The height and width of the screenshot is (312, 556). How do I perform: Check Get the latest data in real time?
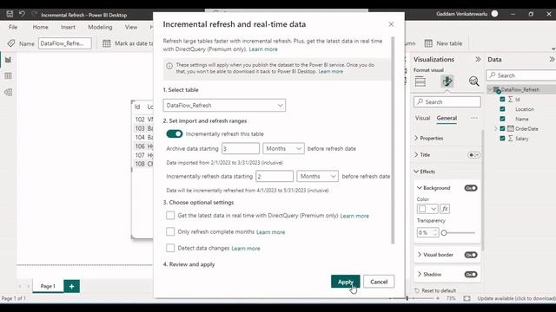pos(170,216)
